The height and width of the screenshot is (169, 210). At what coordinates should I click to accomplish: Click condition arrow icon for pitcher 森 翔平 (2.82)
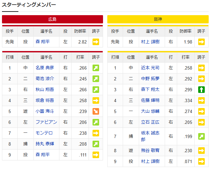[96, 42]
